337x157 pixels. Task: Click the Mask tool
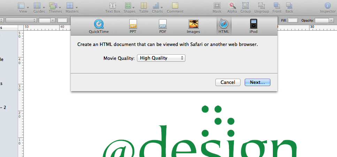pos(217,8)
